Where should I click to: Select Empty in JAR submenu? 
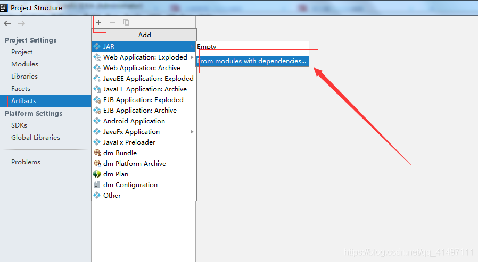point(252,47)
